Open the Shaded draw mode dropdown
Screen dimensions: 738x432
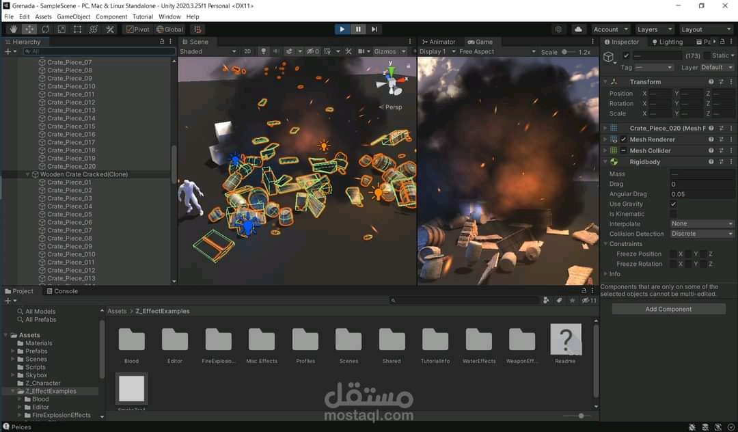[x=208, y=51]
